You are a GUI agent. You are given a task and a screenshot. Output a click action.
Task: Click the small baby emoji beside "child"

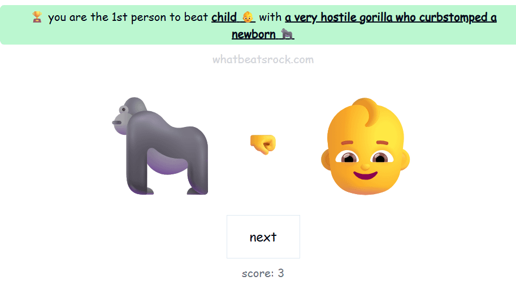tap(248, 17)
